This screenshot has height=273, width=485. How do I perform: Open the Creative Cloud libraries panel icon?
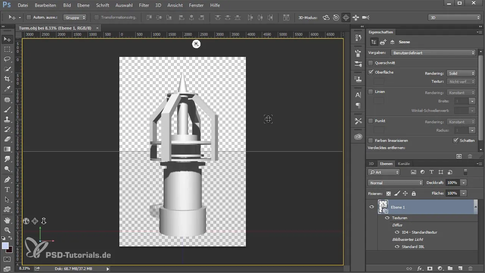tap(358, 136)
